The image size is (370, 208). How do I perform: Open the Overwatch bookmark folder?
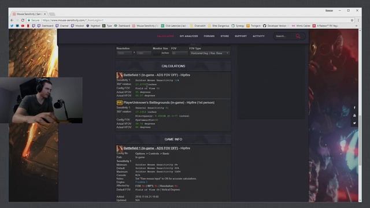coord(198,25)
